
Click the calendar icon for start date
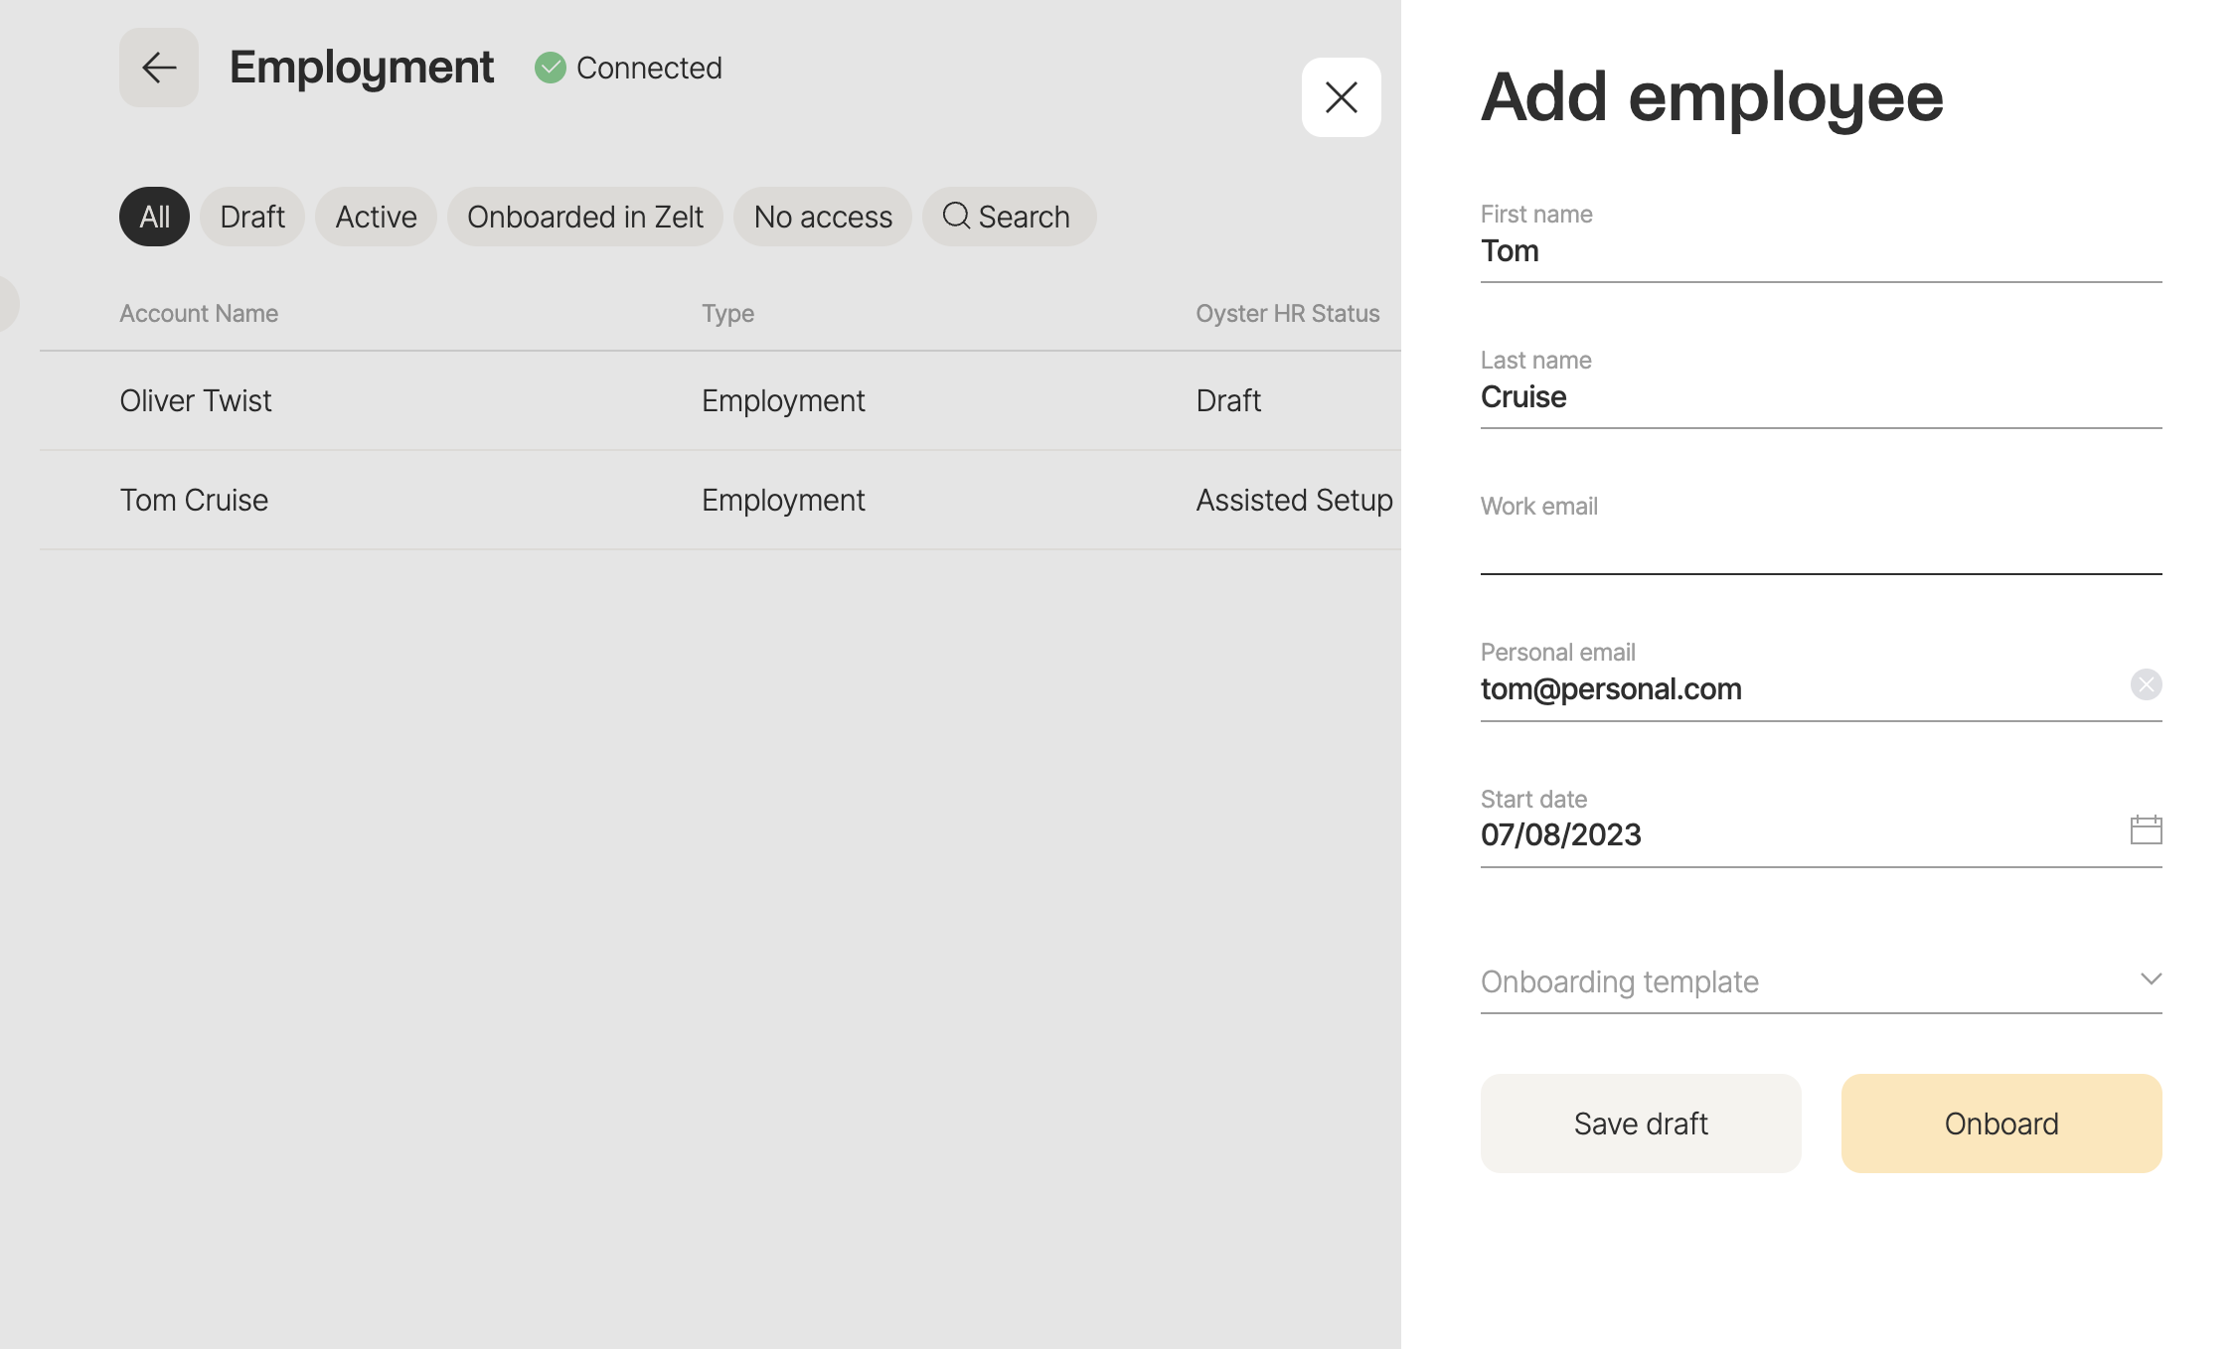2144,831
